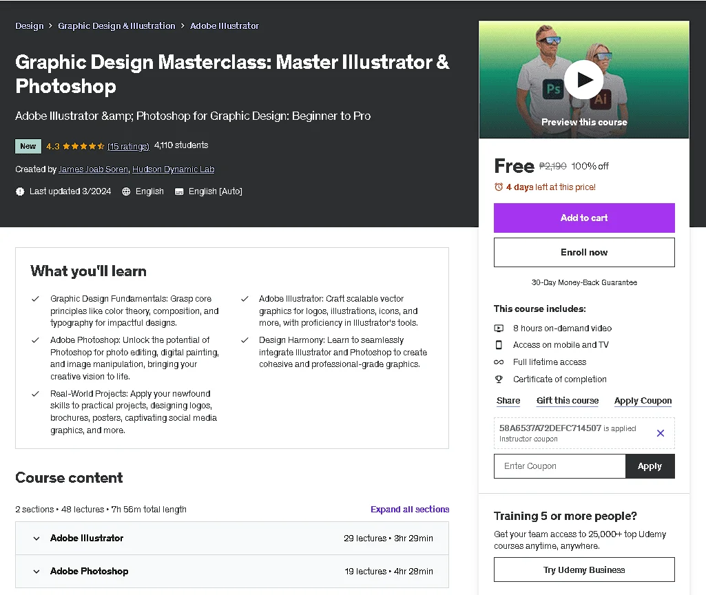Click the 'Course content' heading

(x=69, y=477)
